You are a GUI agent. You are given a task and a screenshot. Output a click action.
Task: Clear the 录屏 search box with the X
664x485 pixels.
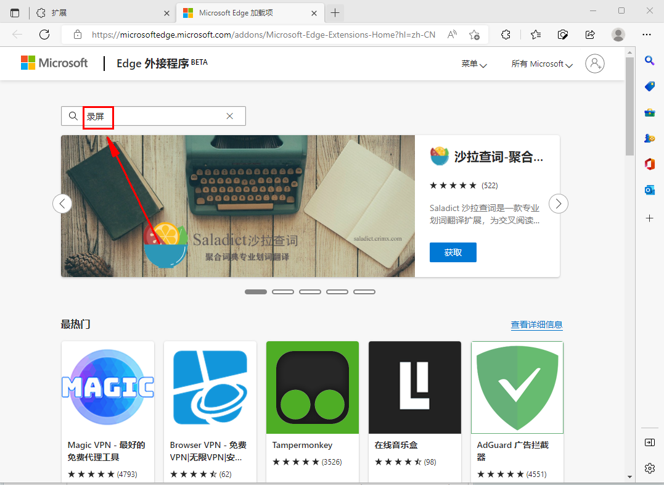tap(229, 116)
